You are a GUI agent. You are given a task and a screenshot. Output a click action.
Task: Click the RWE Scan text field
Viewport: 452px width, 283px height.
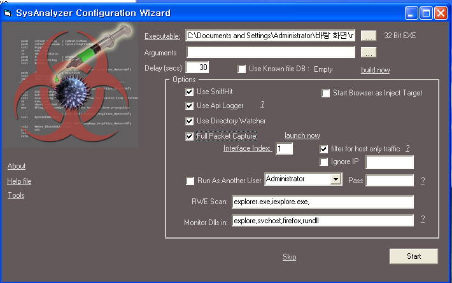[323, 202]
